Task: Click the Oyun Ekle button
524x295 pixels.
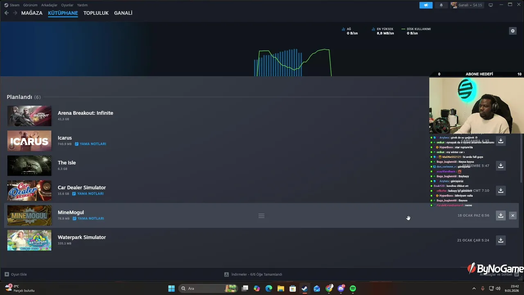Action: (16, 275)
